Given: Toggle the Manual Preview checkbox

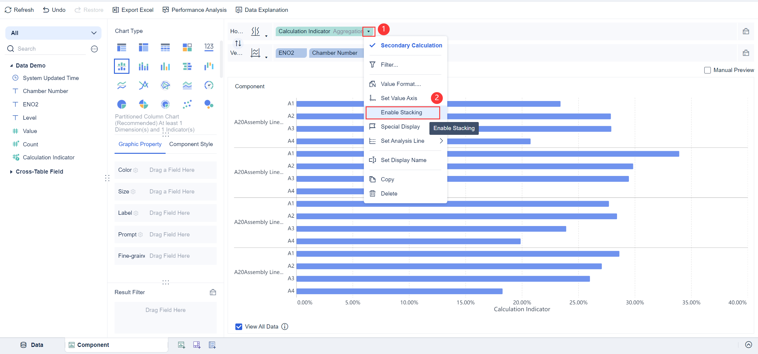Looking at the screenshot, I should (708, 70).
